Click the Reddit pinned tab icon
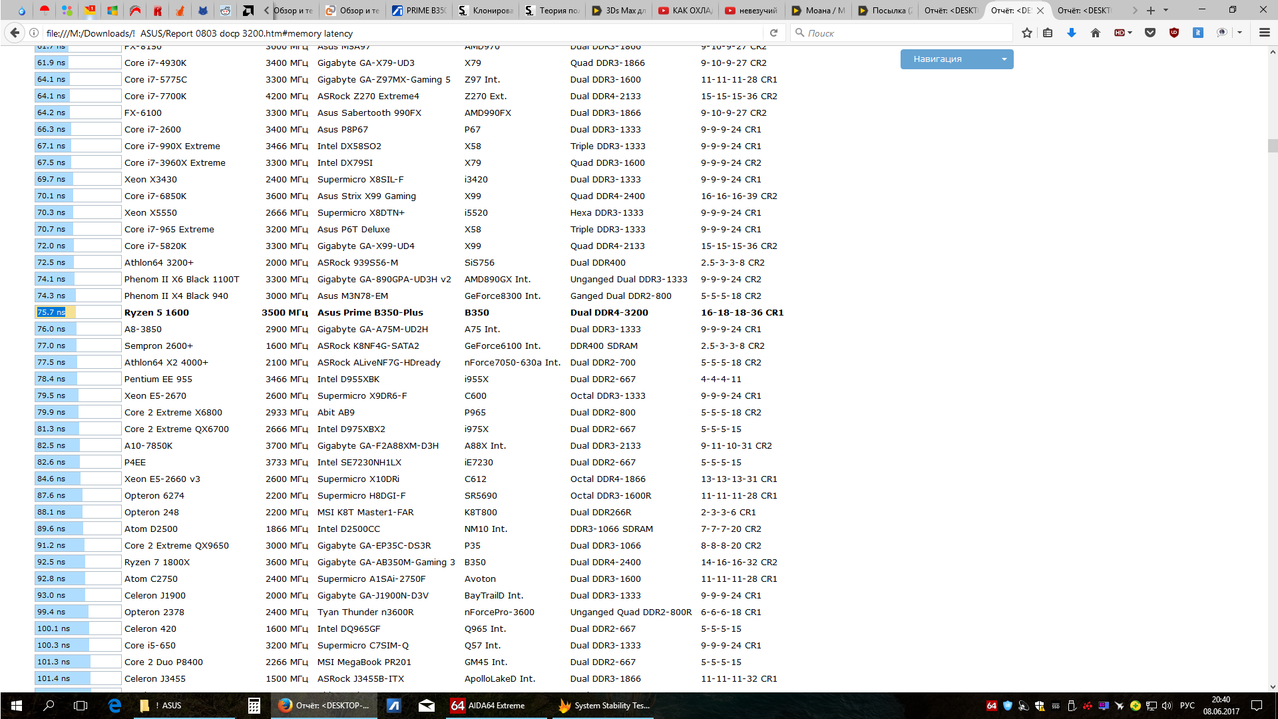The height and width of the screenshot is (719, 1278). click(226, 10)
